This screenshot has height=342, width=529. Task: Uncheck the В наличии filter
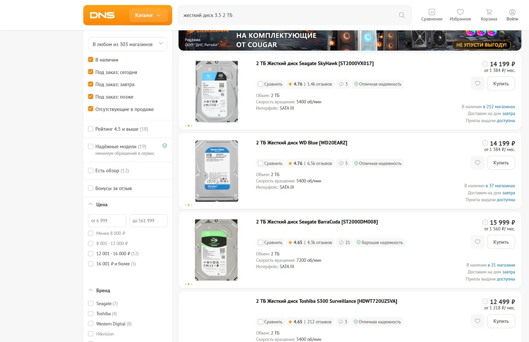point(91,60)
